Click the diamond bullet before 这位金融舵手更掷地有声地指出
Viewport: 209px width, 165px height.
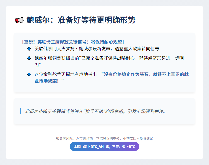(29, 74)
